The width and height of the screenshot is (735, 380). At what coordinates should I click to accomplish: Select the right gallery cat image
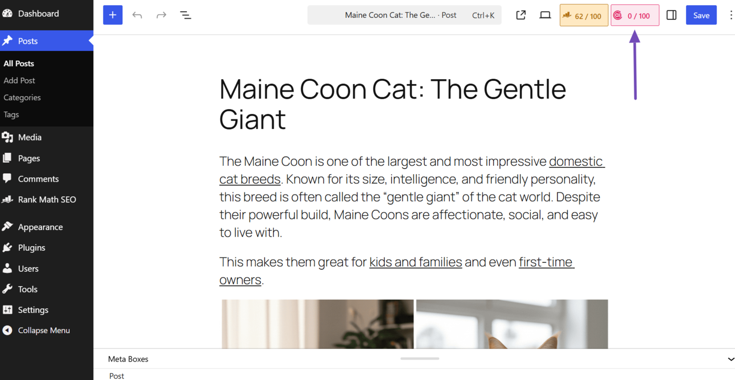512,324
